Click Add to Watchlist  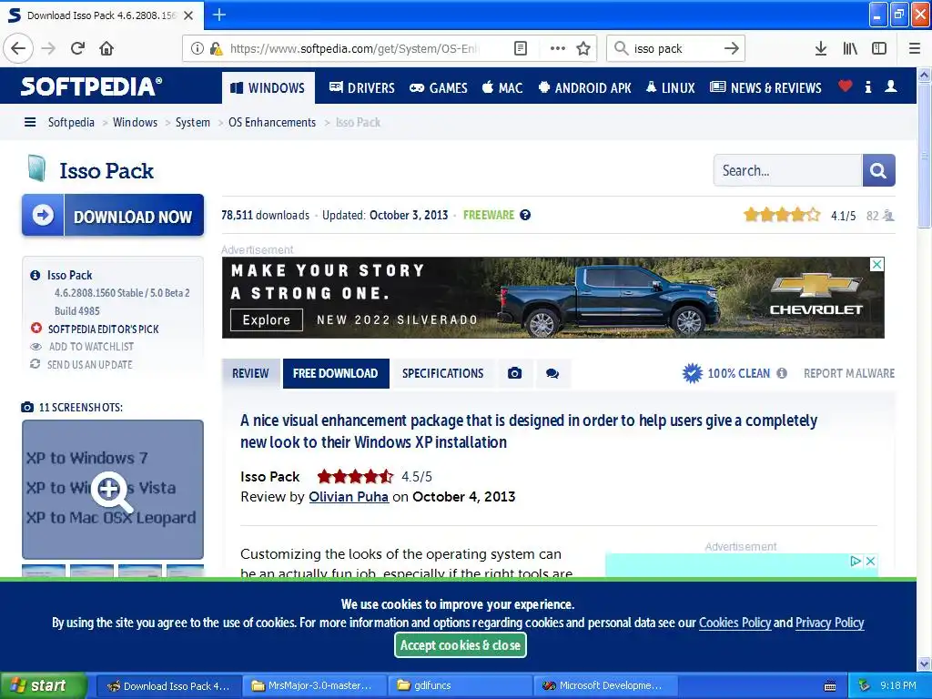91,347
